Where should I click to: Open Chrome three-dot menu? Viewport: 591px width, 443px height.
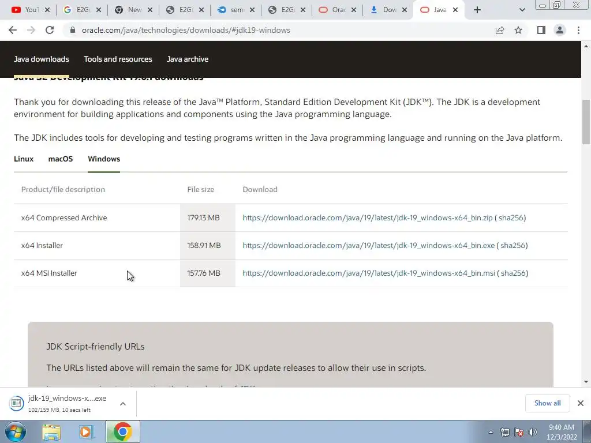(x=578, y=30)
